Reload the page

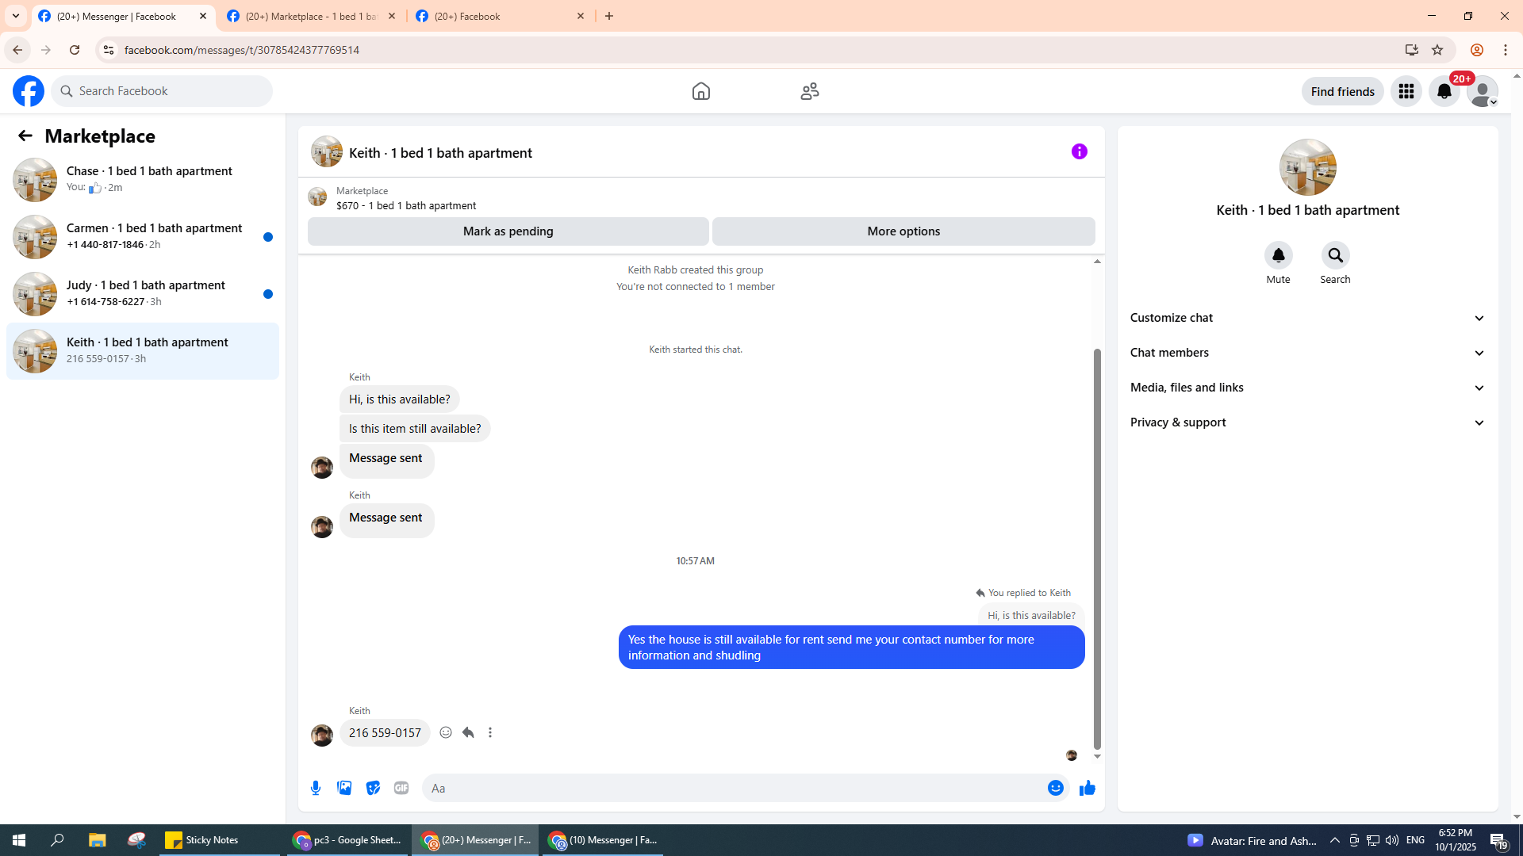coord(75,50)
